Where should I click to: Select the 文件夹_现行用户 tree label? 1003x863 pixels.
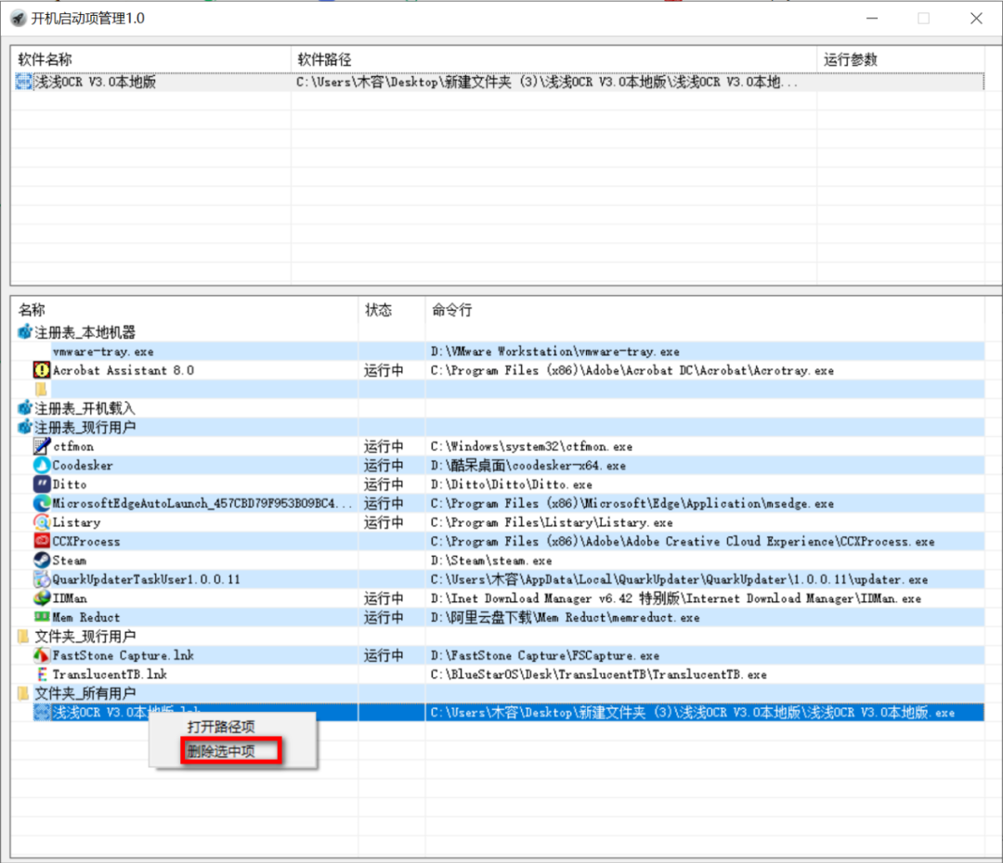(x=85, y=636)
